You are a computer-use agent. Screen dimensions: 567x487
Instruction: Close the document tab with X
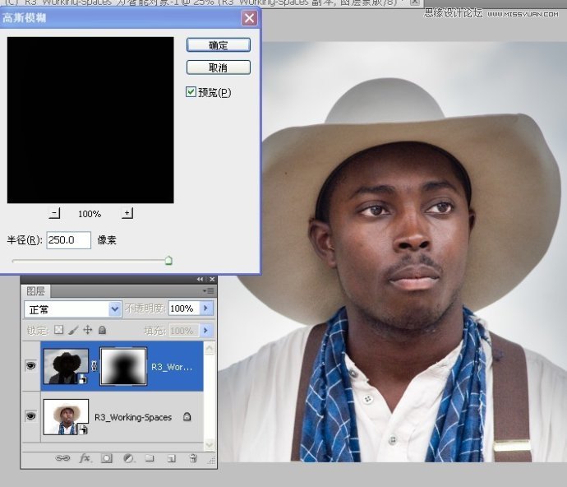tap(415, 2)
